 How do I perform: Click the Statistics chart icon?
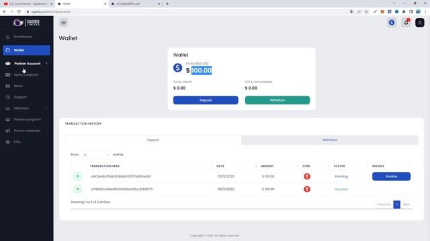[x=7, y=108]
